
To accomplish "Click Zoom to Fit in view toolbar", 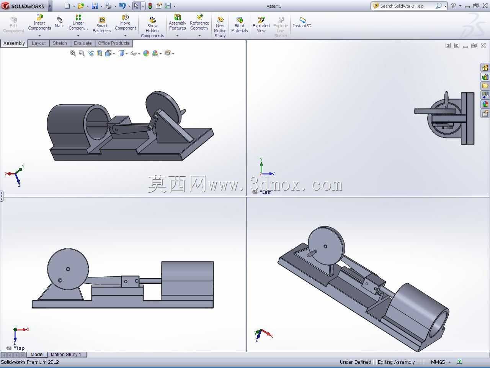I will (x=73, y=53).
